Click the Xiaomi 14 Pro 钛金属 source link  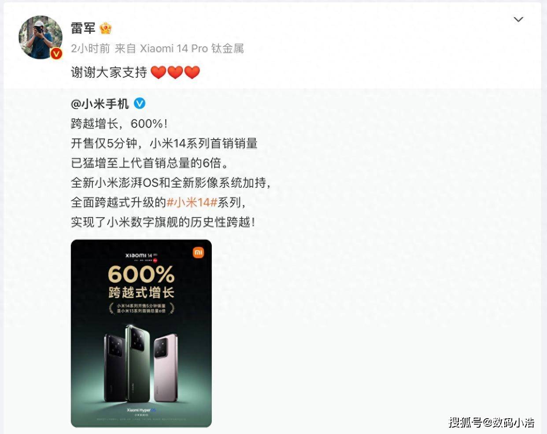(192, 48)
